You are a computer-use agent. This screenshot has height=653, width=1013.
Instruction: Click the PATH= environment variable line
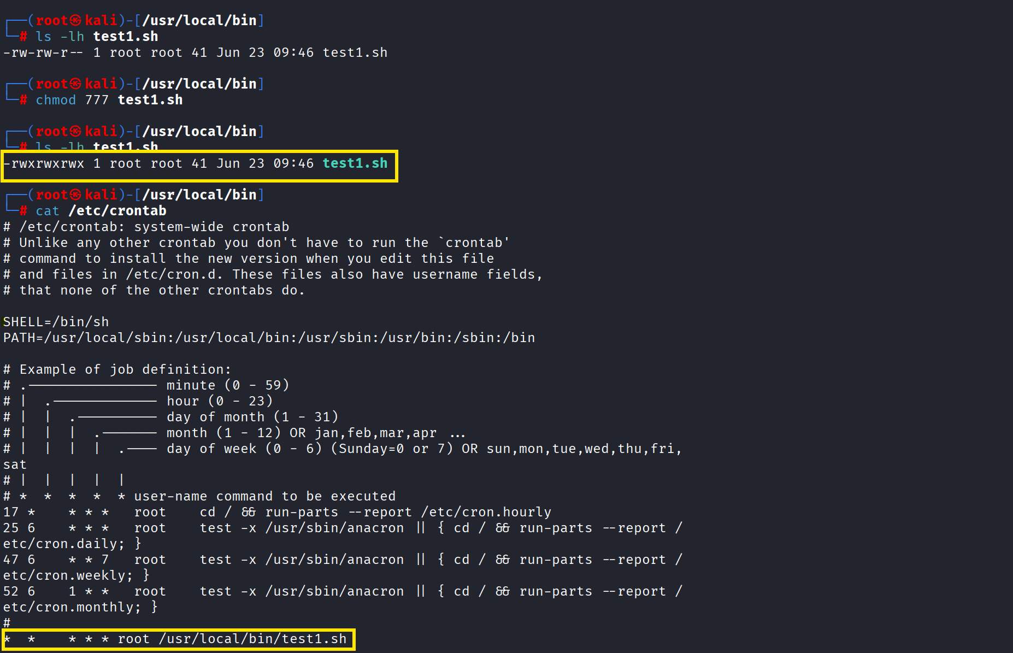pos(269,338)
